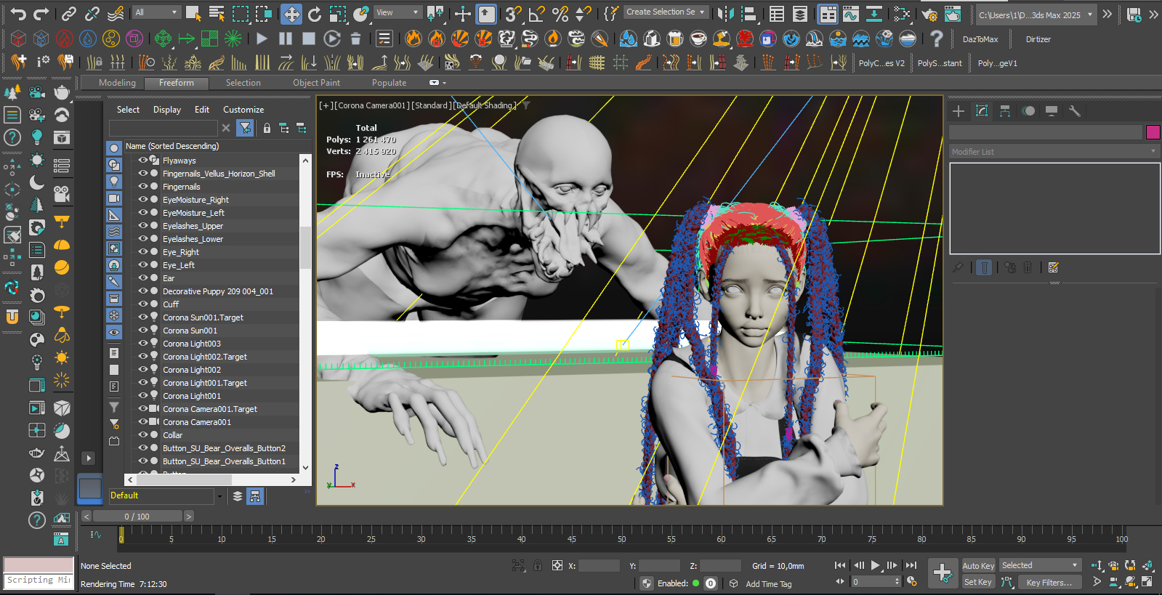This screenshot has height=595, width=1162.
Task: Open the All selection filter dropdown
Action: [156, 12]
